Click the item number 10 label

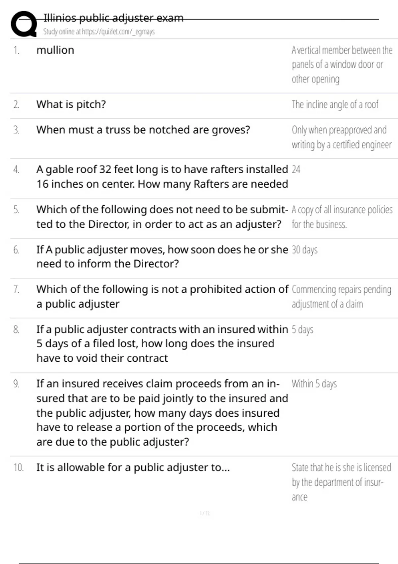tap(18, 467)
